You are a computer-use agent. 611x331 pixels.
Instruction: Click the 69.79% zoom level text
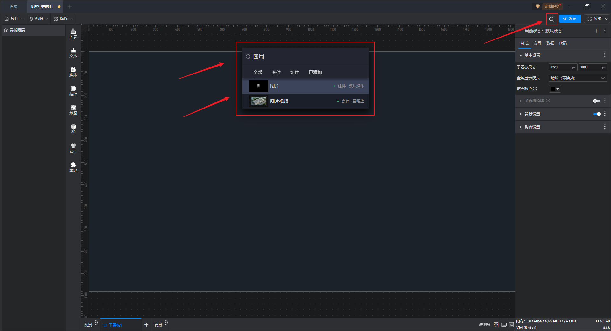(484, 325)
